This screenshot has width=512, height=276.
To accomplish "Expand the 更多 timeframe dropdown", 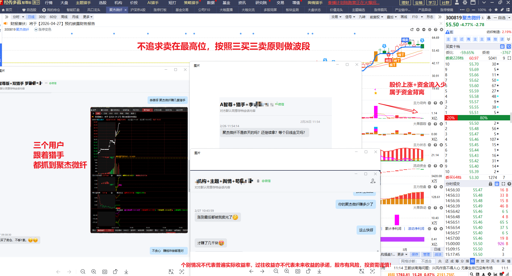I will 88,17.
